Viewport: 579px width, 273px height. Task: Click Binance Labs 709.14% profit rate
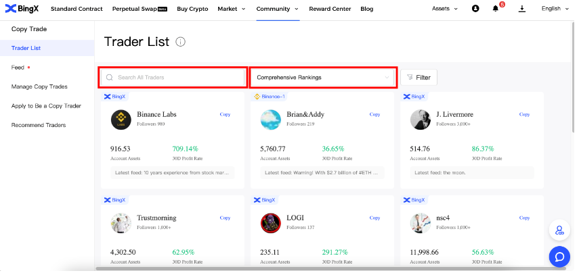click(x=186, y=149)
